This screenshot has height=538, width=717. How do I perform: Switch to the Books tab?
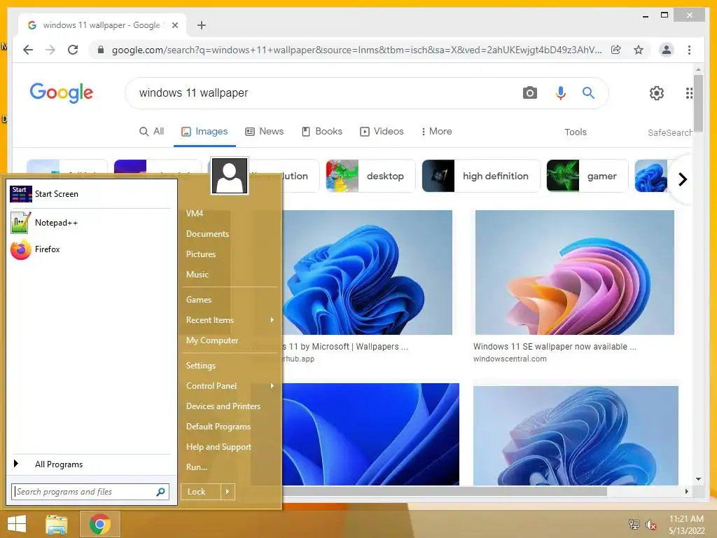pos(322,131)
